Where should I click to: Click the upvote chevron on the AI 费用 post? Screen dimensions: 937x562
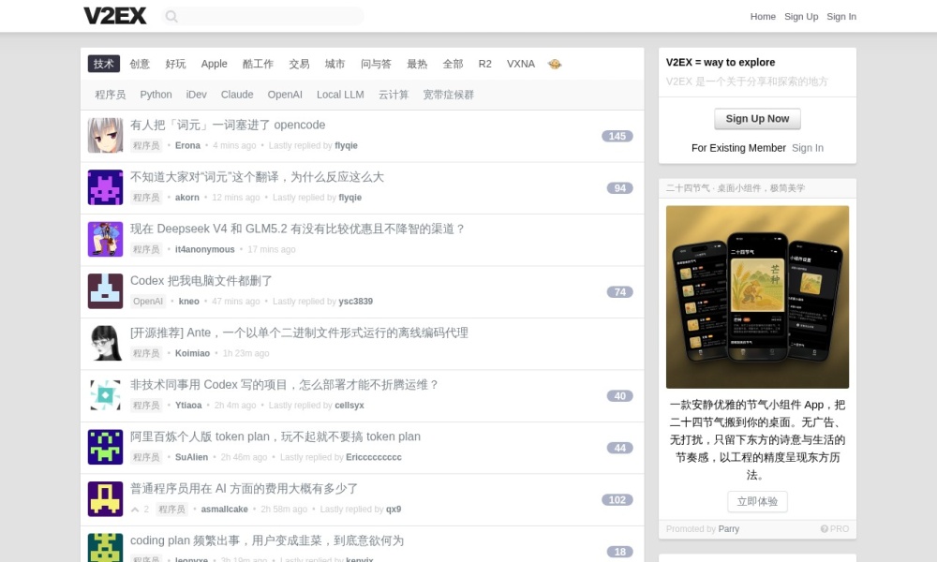135,510
